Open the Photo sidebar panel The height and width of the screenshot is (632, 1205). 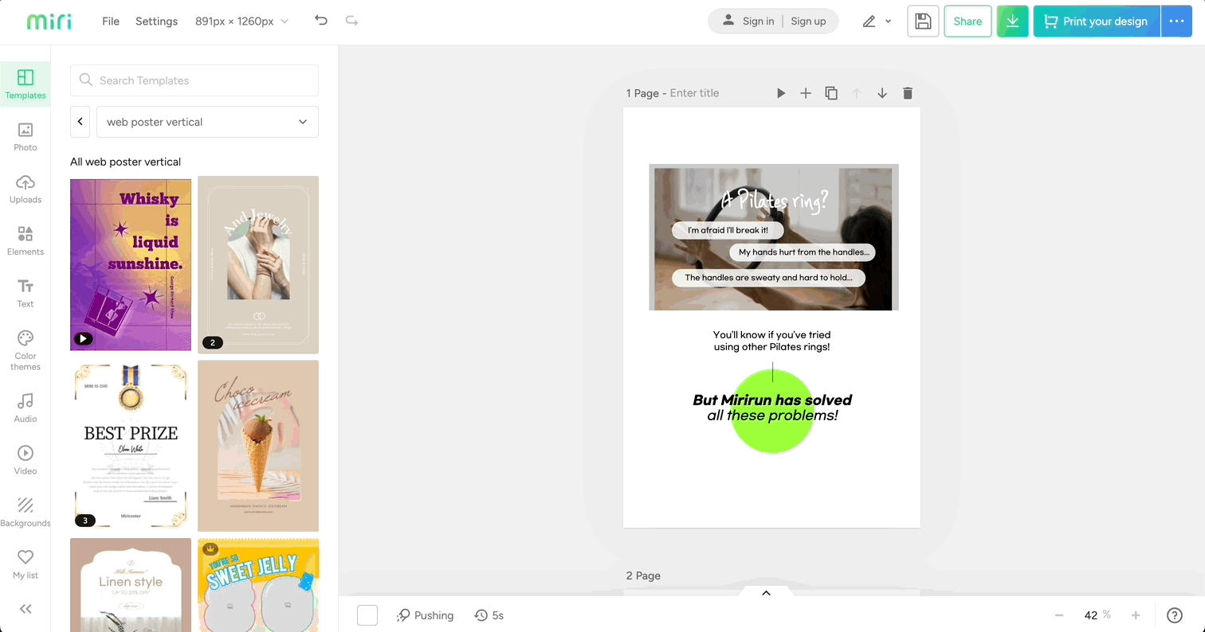point(26,137)
